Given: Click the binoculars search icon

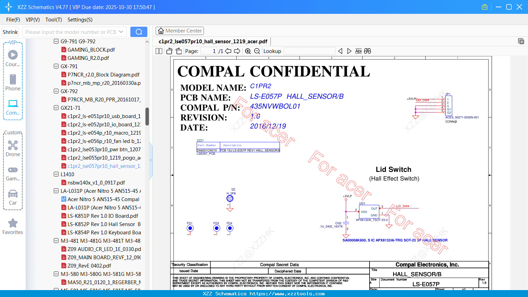Looking at the screenshot, I should [x=367, y=51].
